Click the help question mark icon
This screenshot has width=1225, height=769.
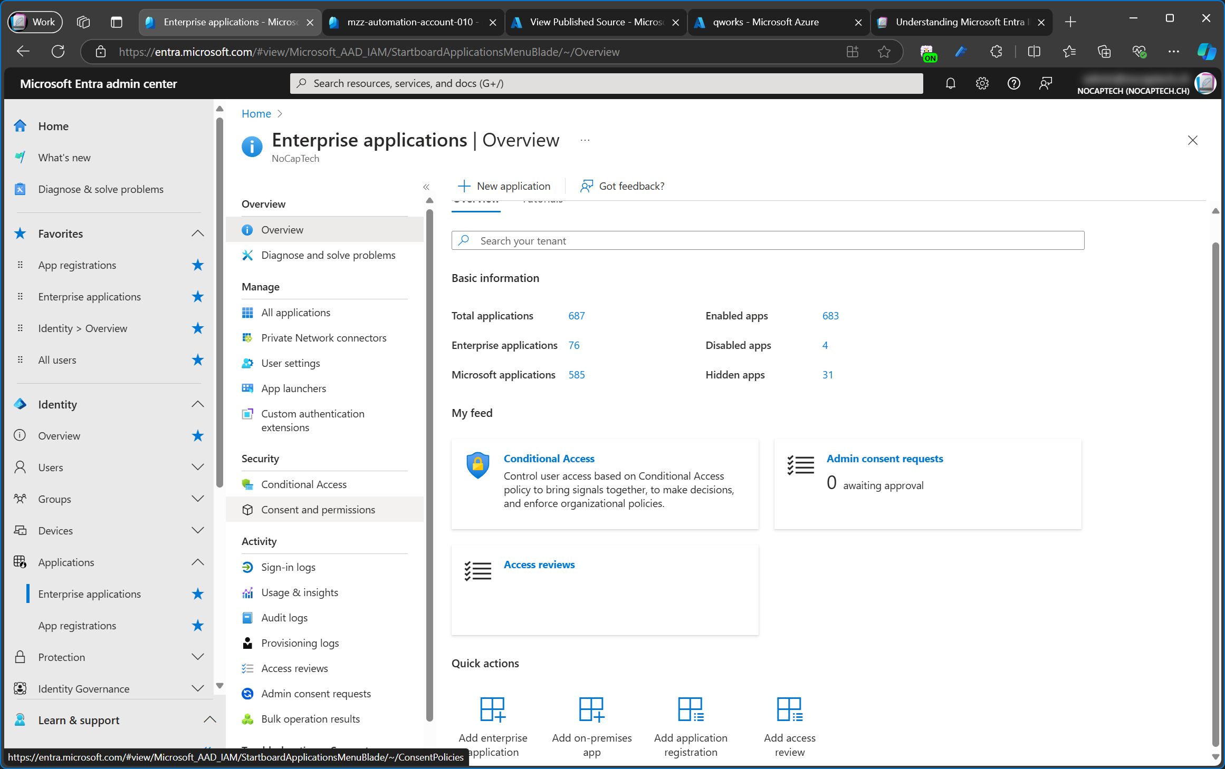(1013, 83)
